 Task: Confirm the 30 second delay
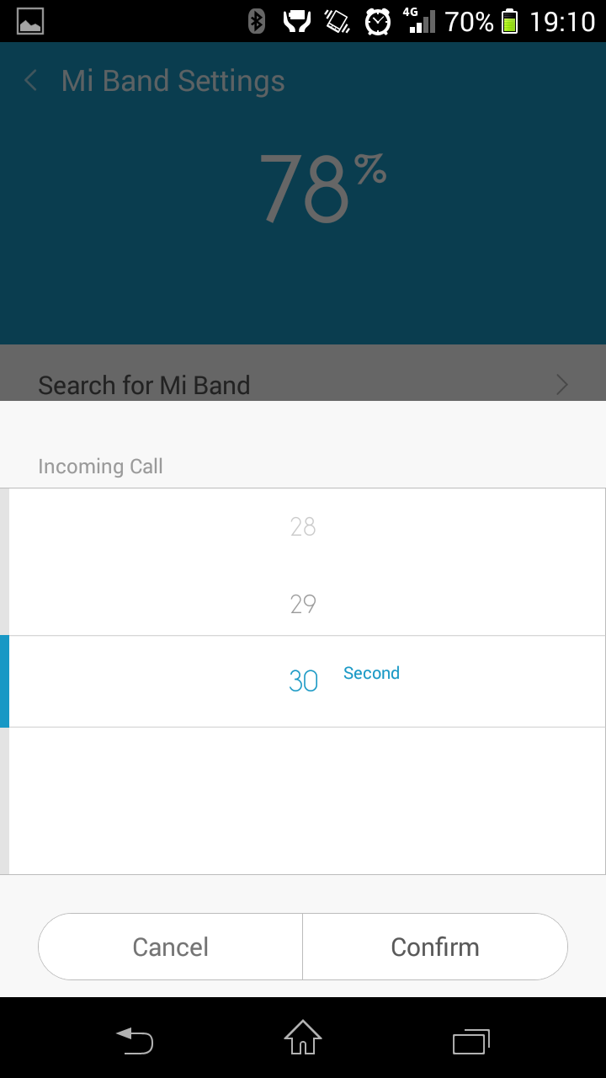click(x=435, y=947)
